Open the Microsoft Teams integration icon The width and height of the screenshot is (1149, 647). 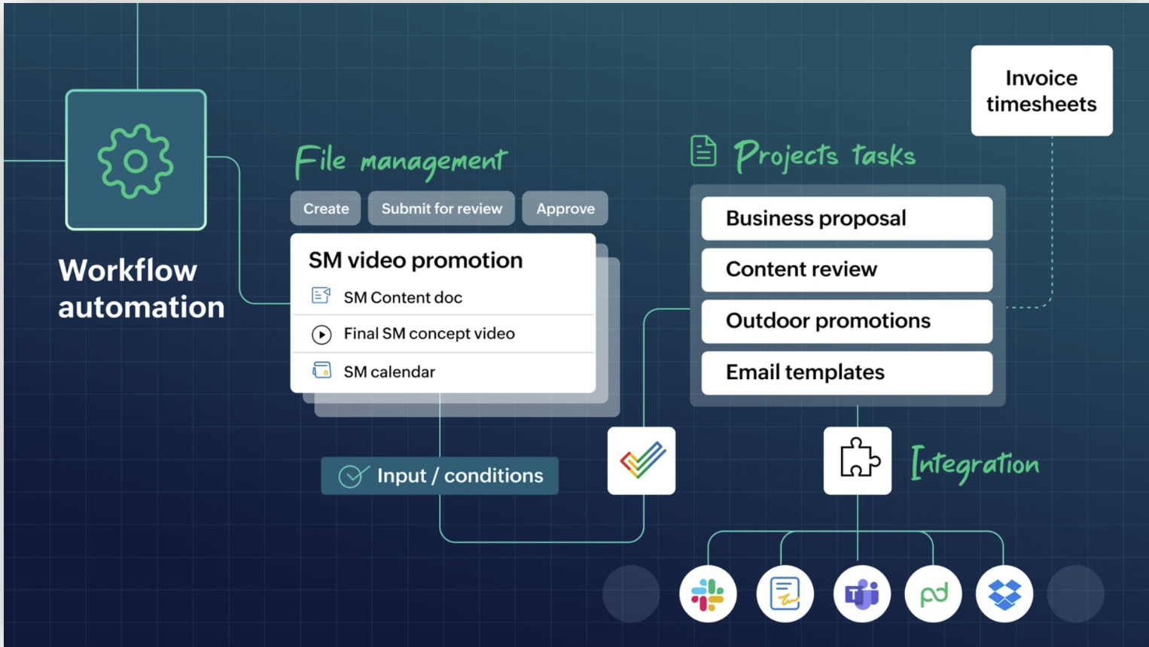pos(861,594)
